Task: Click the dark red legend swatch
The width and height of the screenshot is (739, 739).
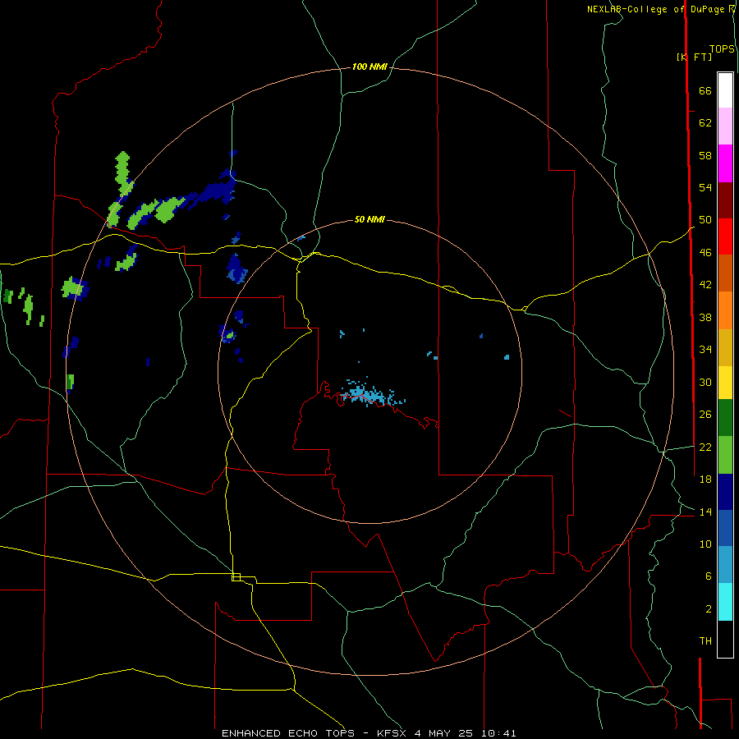Action: pos(725,200)
